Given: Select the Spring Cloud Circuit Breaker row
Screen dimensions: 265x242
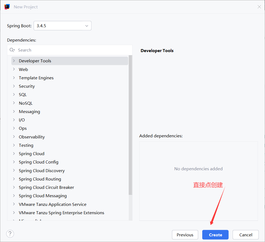Looking at the screenshot, I should coord(70,187).
